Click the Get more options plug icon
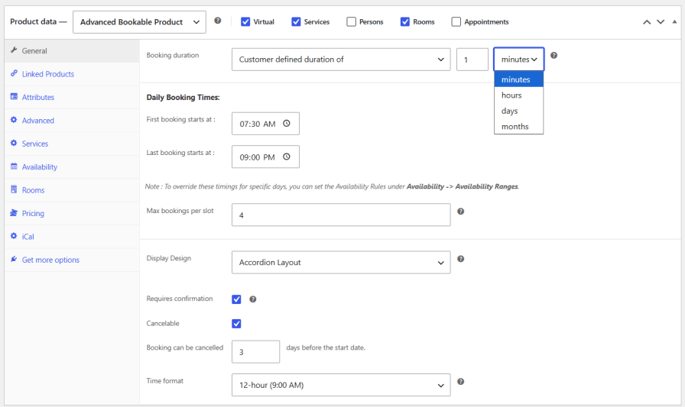Viewport: 685px width, 407px height. [14, 259]
